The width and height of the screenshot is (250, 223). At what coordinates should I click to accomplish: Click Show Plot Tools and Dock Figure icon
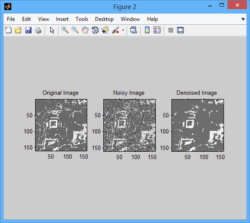pos(181,30)
